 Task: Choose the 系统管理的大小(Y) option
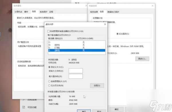pyautogui.click(x=49, y=81)
